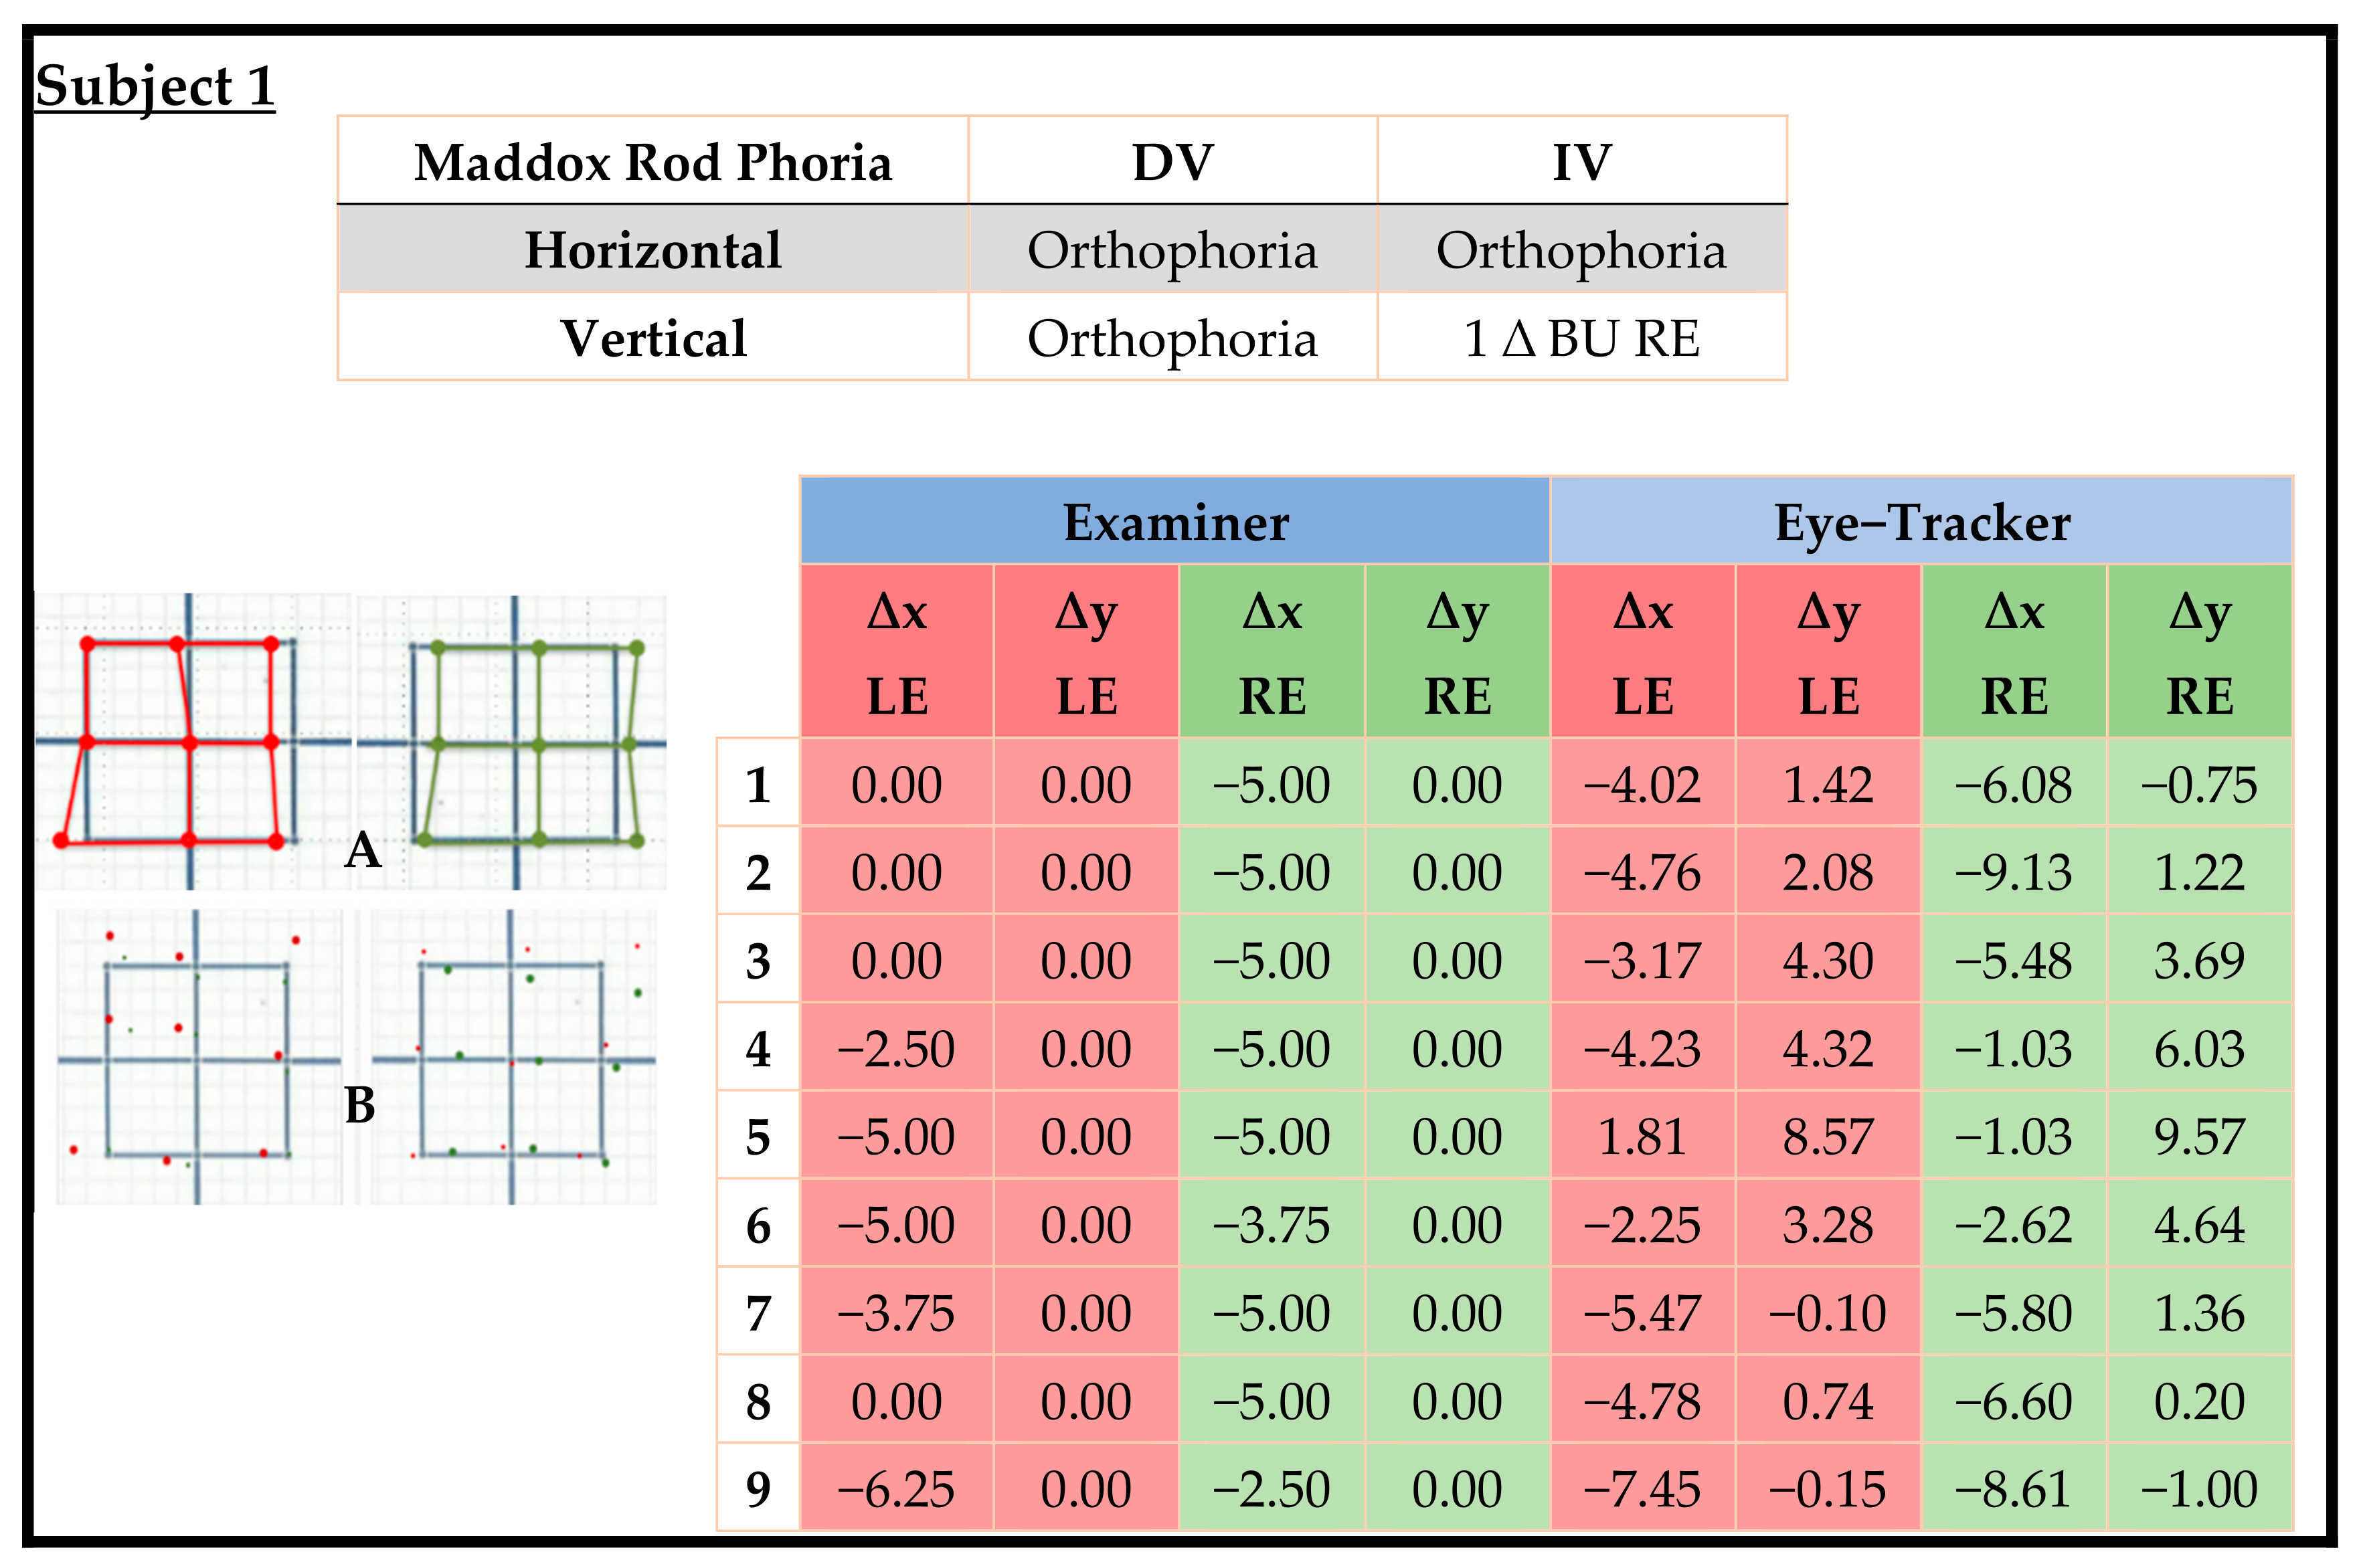Screen dimensions: 2361x1568
Task: Click the panel label A
Action: point(363,850)
